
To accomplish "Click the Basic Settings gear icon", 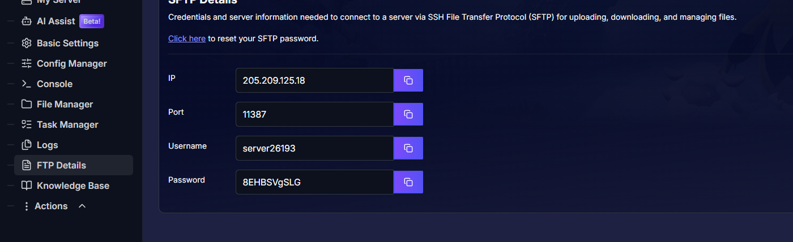I will (x=26, y=43).
